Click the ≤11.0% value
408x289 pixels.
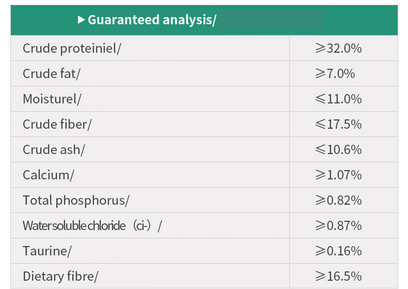(338, 99)
